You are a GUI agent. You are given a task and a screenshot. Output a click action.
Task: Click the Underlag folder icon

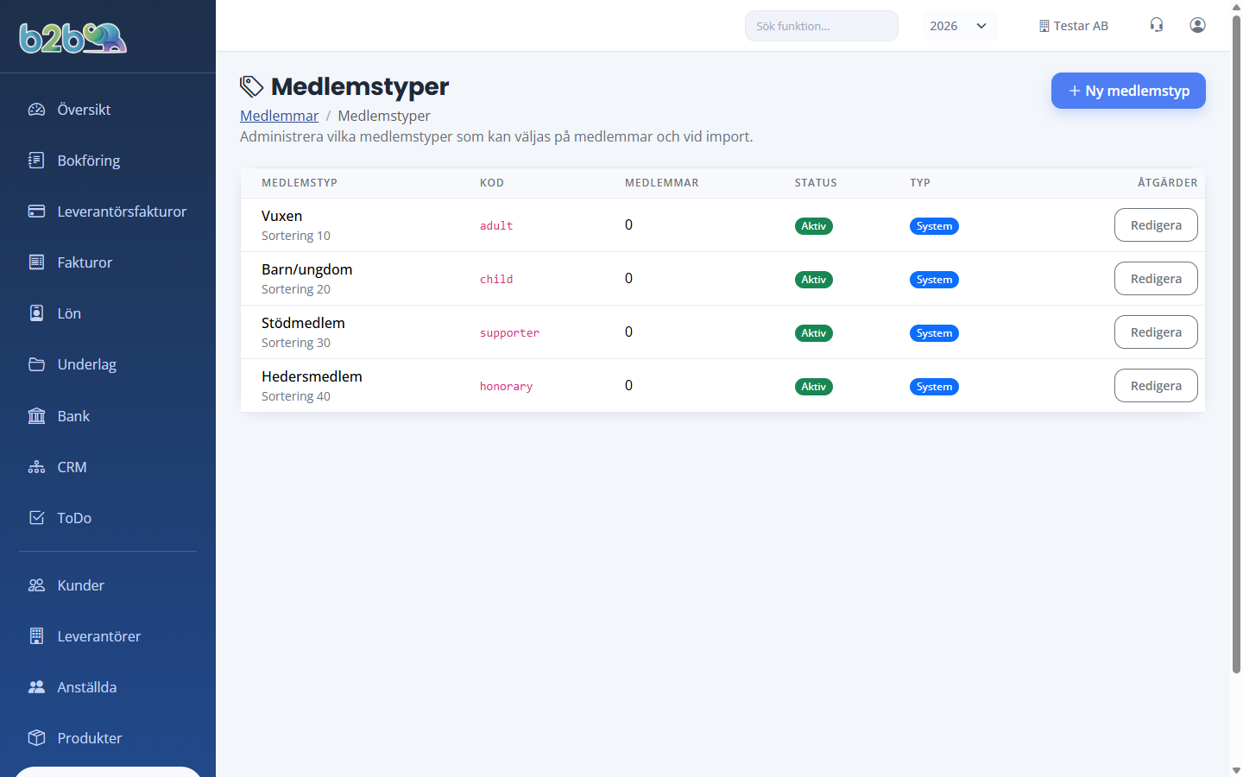click(x=36, y=364)
